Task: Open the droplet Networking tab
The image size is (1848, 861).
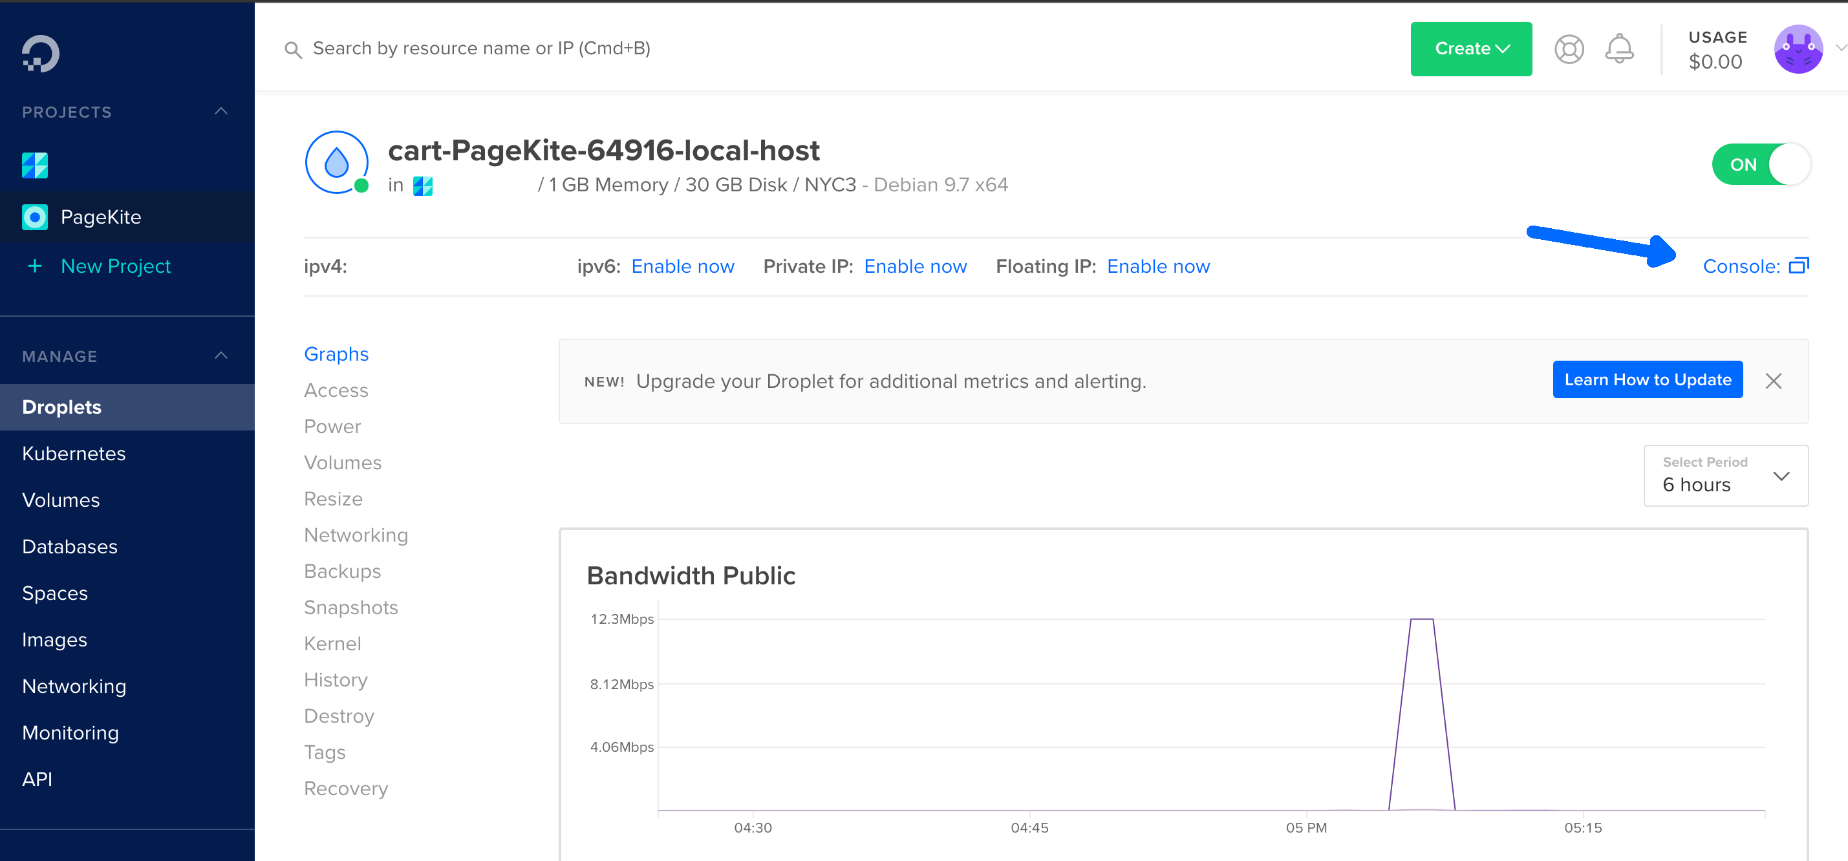Action: coord(356,535)
